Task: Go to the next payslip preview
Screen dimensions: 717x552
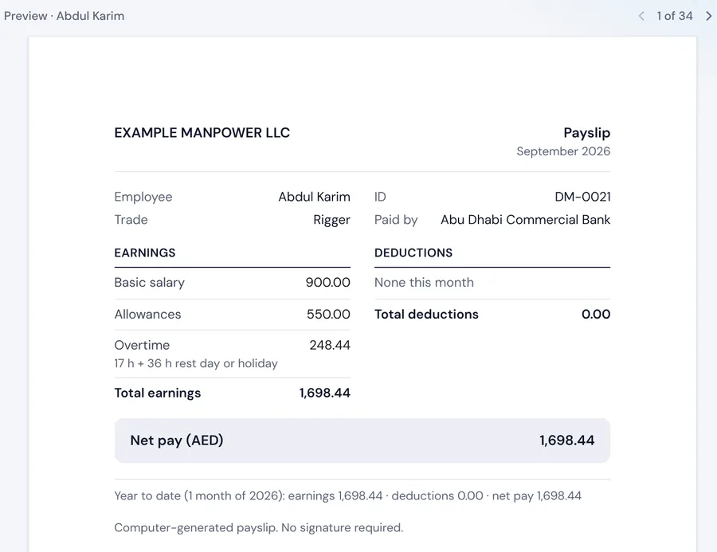Action: 709,16
